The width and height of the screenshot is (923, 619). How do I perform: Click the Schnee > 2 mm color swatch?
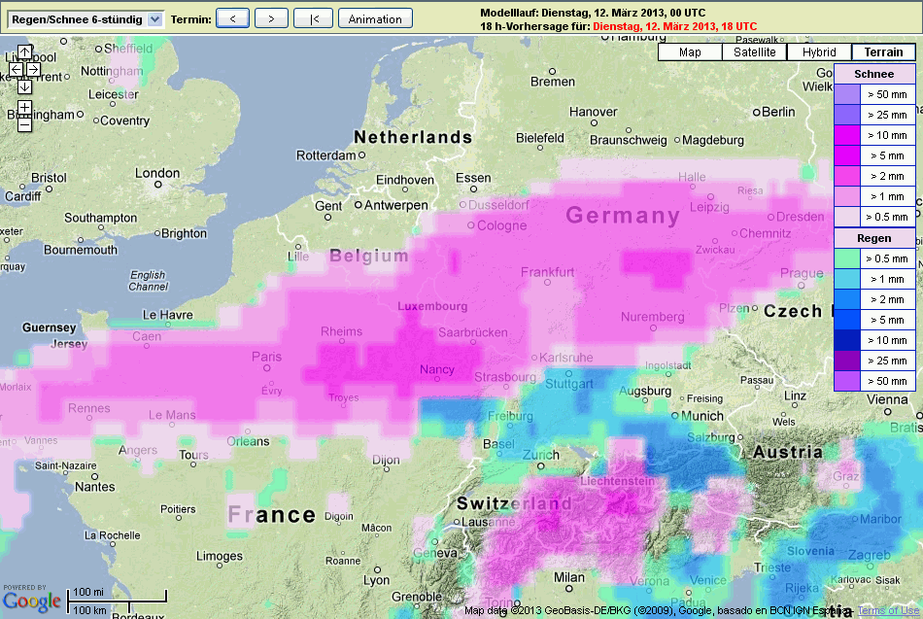pos(847,176)
